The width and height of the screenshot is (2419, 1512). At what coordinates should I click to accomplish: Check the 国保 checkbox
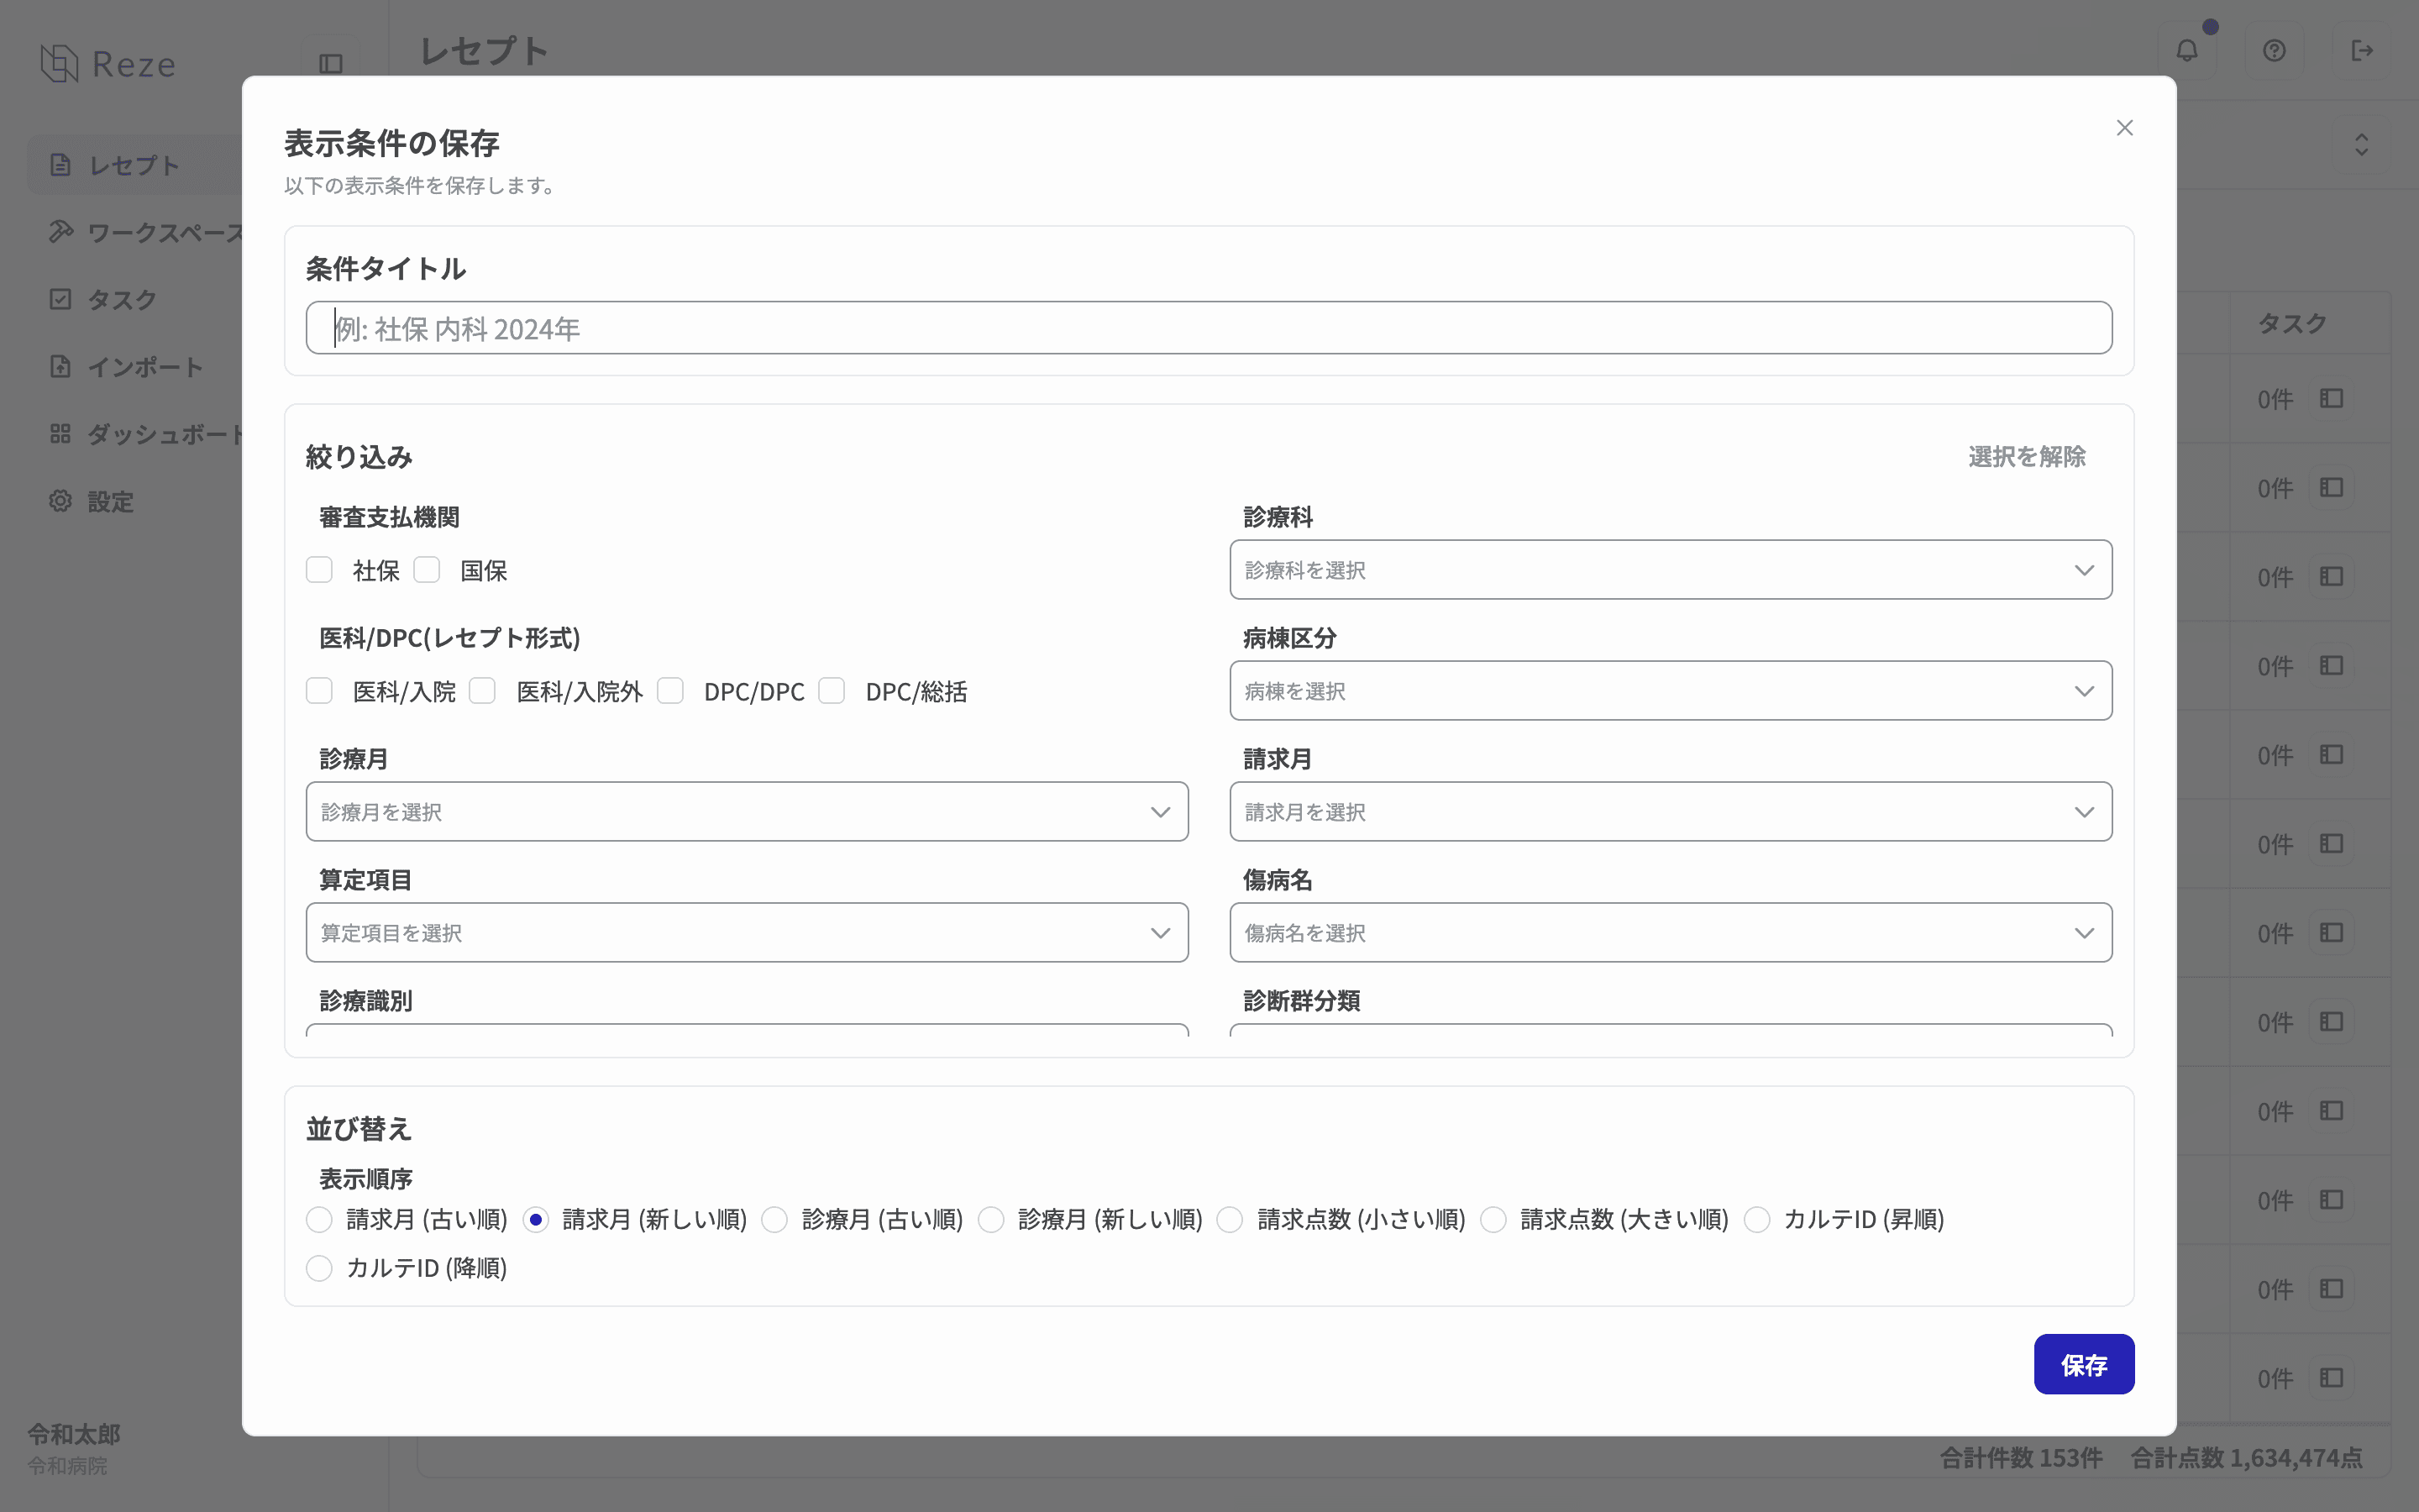point(427,570)
